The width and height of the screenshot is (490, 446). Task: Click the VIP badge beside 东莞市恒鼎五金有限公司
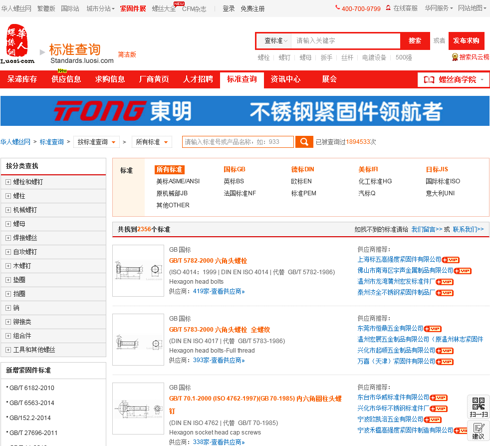[433, 329]
